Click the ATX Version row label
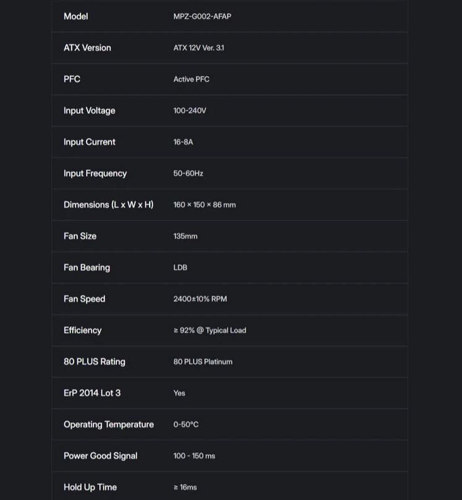462x500 pixels. click(x=87, y=48)
